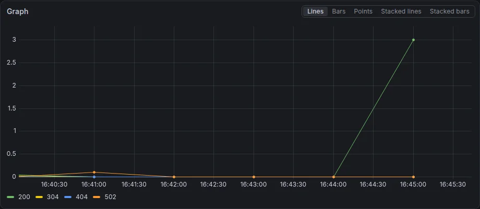The image size is (480, 209).
Task: Click the 16:41:30 x-axis label
Action: point(134,185)
